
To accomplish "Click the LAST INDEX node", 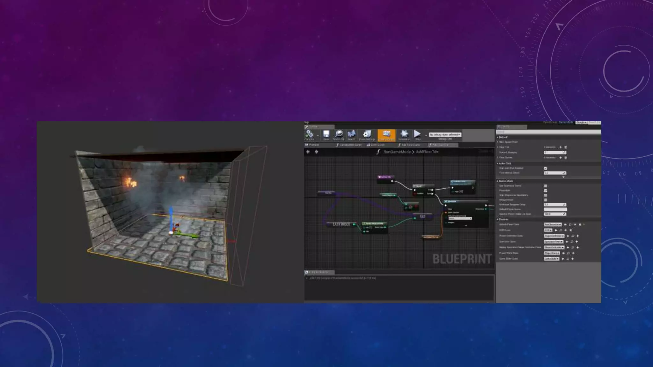I will click(x=341, y=224).
